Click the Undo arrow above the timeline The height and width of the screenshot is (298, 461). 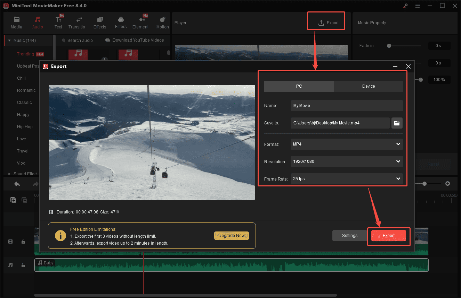click(x=17, y=183)
